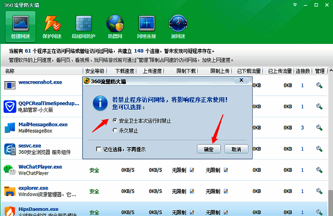The image size is (333, 216).
Task: Edit download limit for WeChatPlayer.exe
Action: (x=192, y=170)
